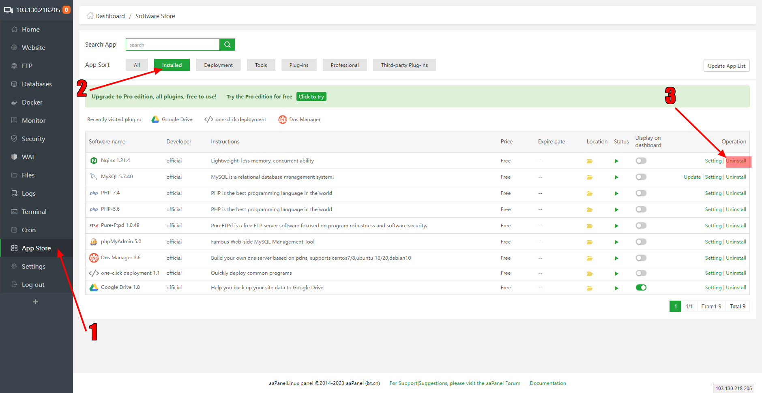Click the home icon beside Dashboard breadcrumb
762x393 pixels.
tap(90, 16)
